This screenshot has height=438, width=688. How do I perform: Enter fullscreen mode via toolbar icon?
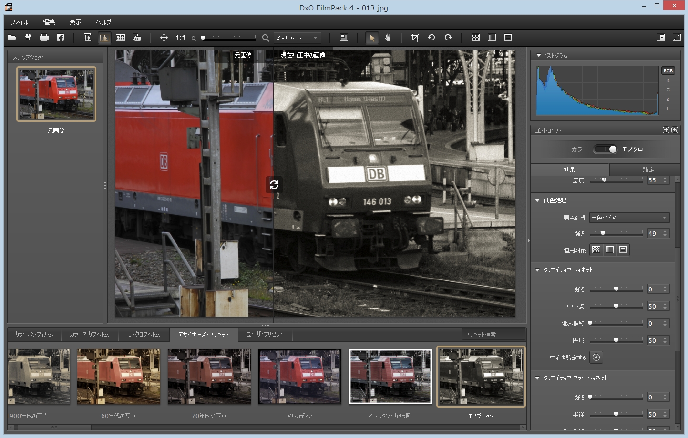click(677, 38)
